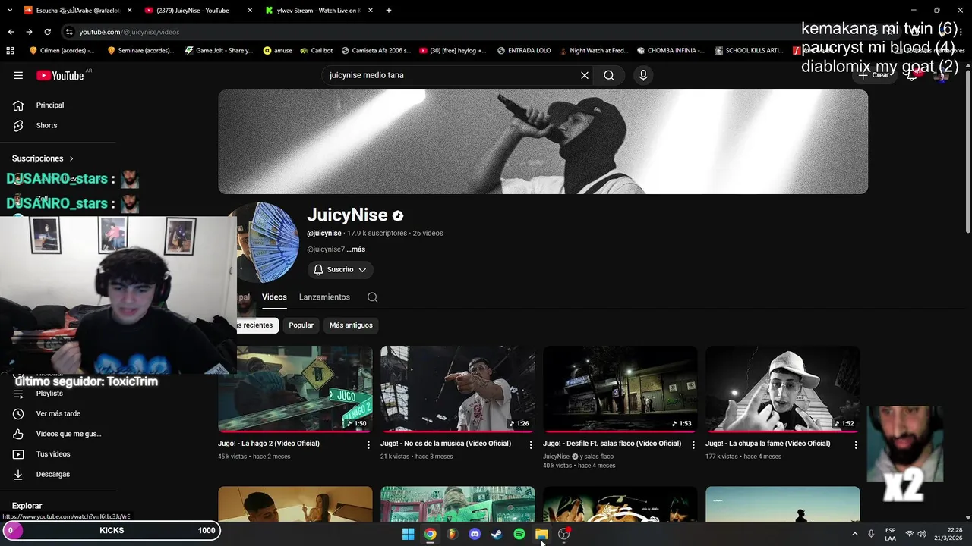Image resolution: width=972 pixels, height=546 pixels.
Task: Open OBS Studio from the taskbar
Action: 563,534
